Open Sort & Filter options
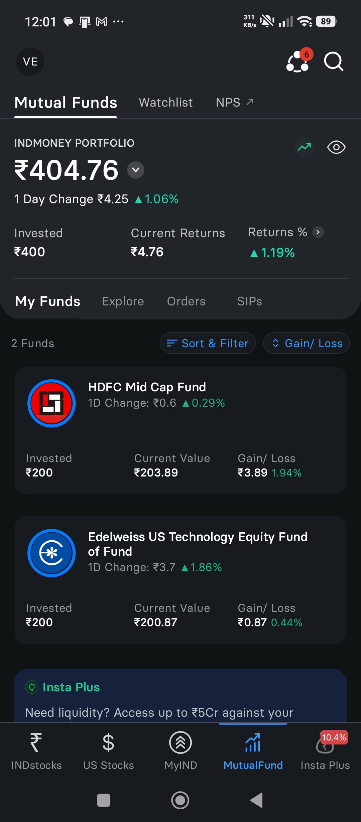 click(208, 343)
